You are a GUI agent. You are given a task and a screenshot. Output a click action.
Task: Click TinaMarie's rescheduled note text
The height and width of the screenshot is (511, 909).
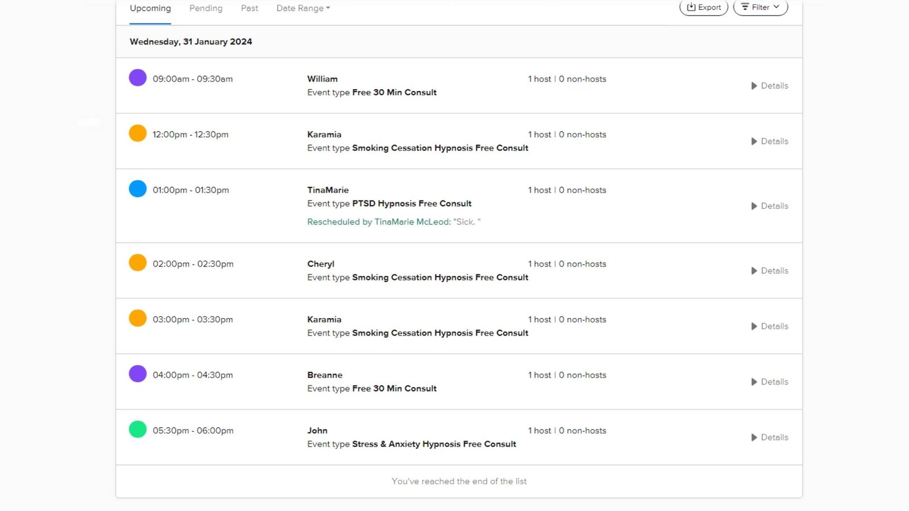pyautogui.click(x=394, y=222)
